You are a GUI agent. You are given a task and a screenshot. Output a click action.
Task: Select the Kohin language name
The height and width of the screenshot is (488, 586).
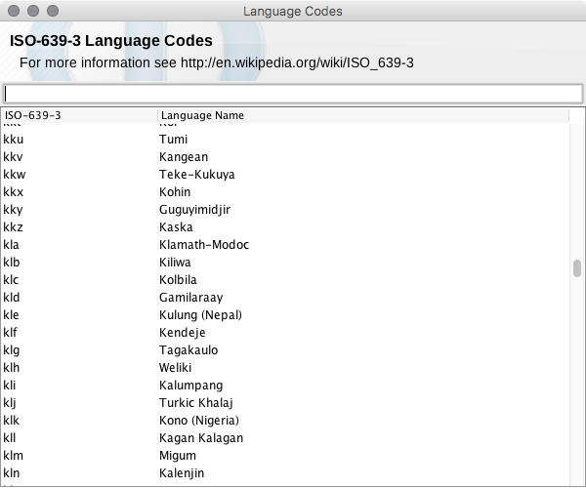pyautogui.click(x=175, y=192)
